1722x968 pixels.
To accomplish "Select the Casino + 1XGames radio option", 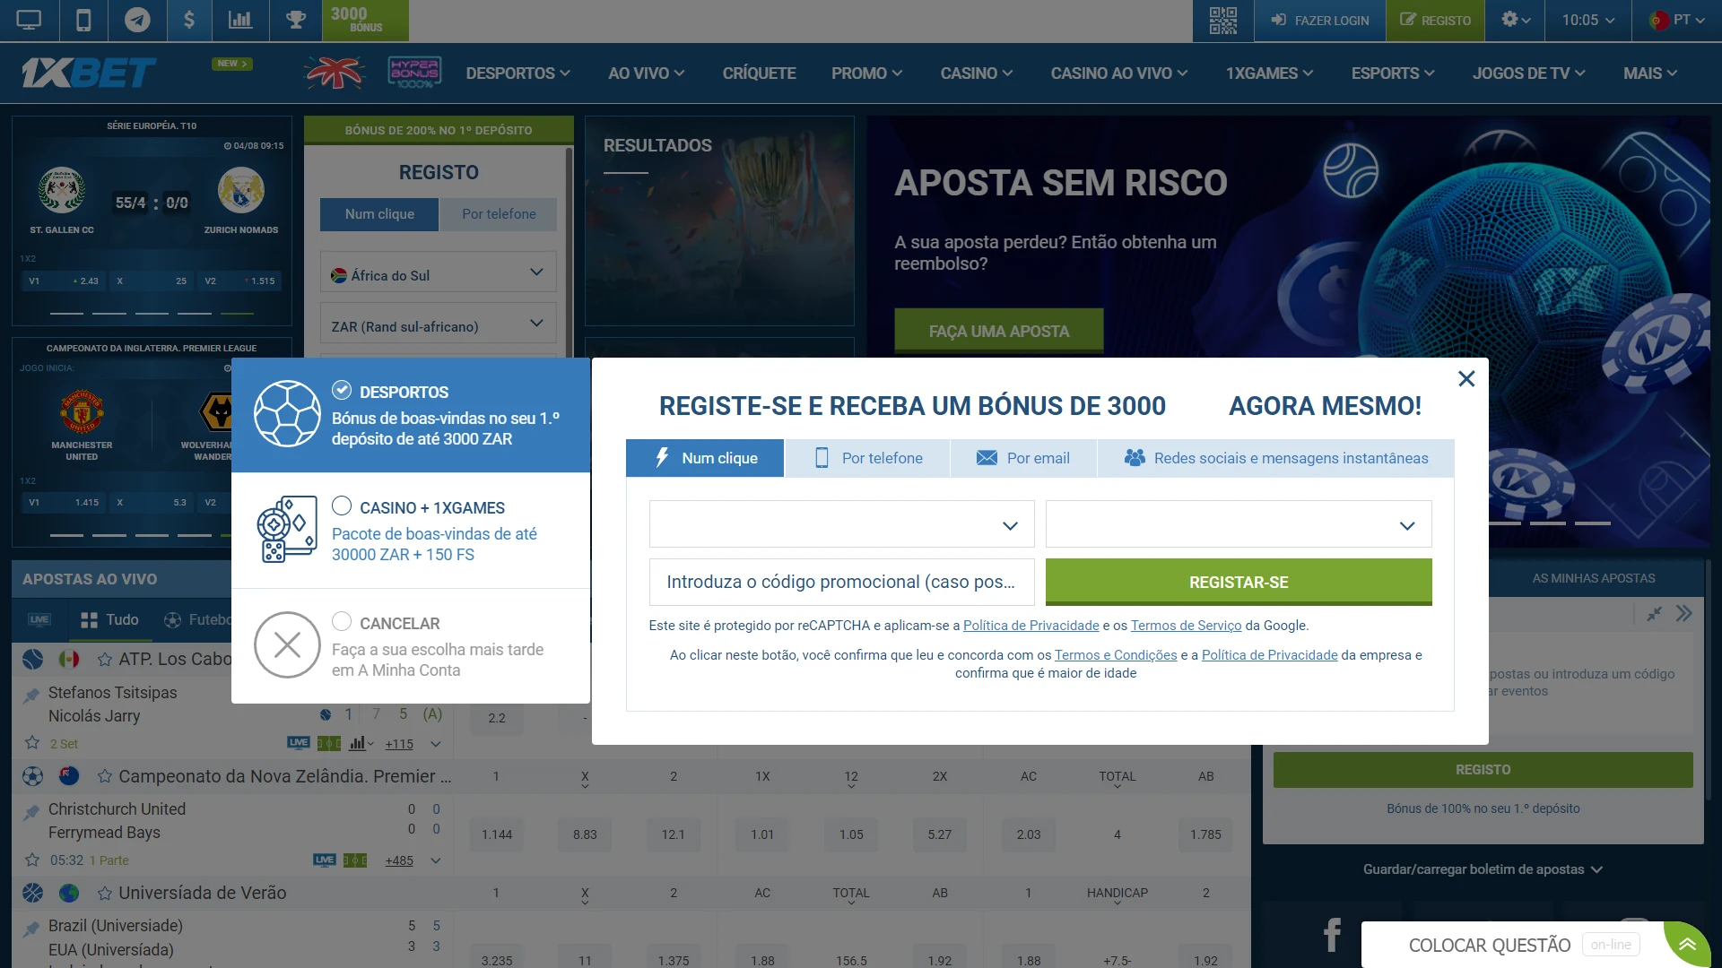I will point(342,506).
